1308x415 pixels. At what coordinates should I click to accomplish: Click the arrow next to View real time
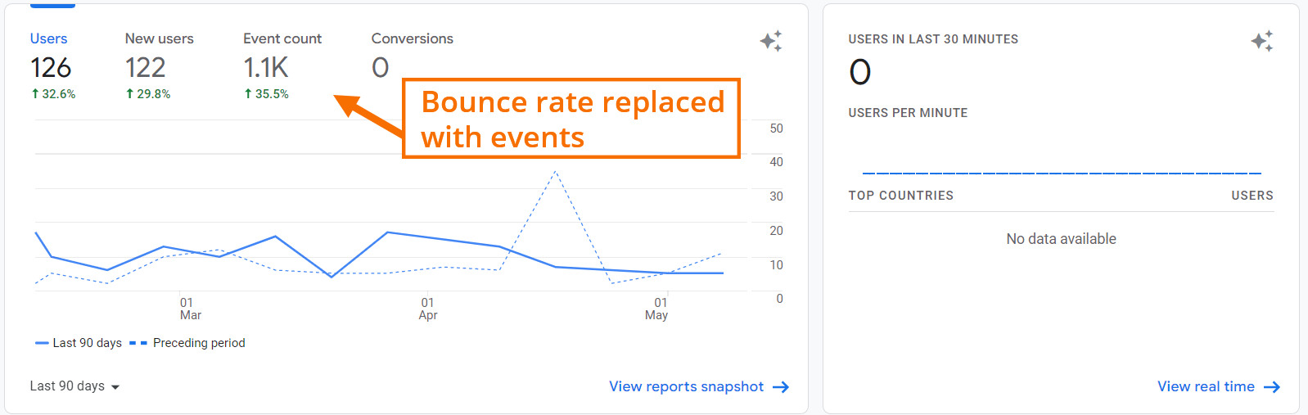[1272, 387]
